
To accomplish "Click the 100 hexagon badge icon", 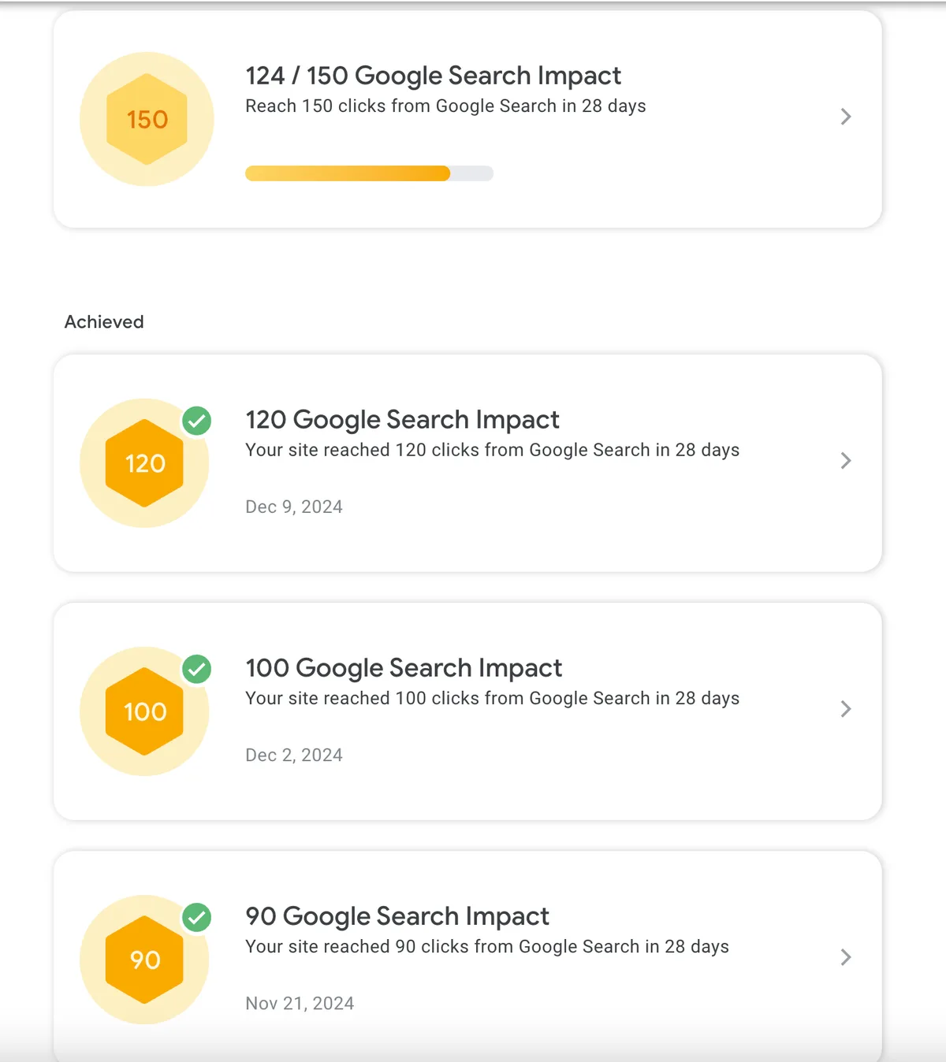I will [144, 711].
